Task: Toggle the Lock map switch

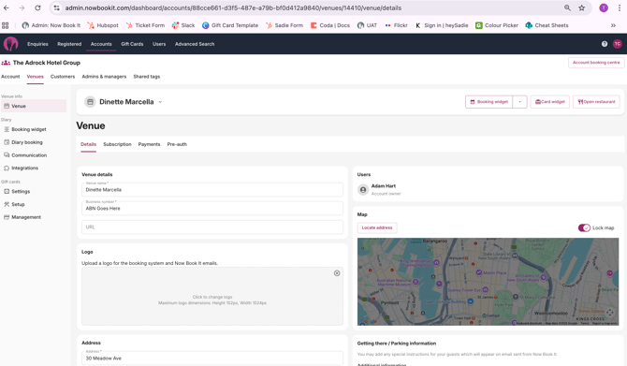Action: pyautogui.click(x=584, y=227)
